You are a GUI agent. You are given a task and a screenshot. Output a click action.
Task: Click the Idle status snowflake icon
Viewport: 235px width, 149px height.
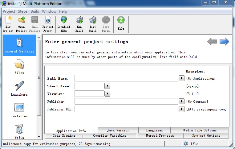click(x=186, y=143)
